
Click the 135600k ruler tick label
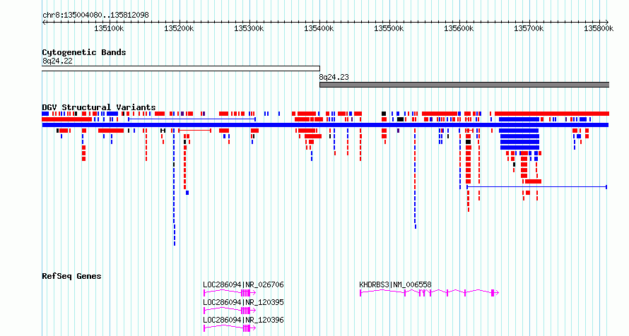coord(459,28)
